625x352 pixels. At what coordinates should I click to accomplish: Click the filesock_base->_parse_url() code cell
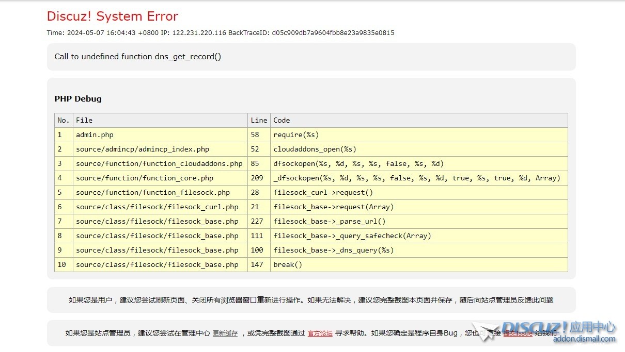330,222
